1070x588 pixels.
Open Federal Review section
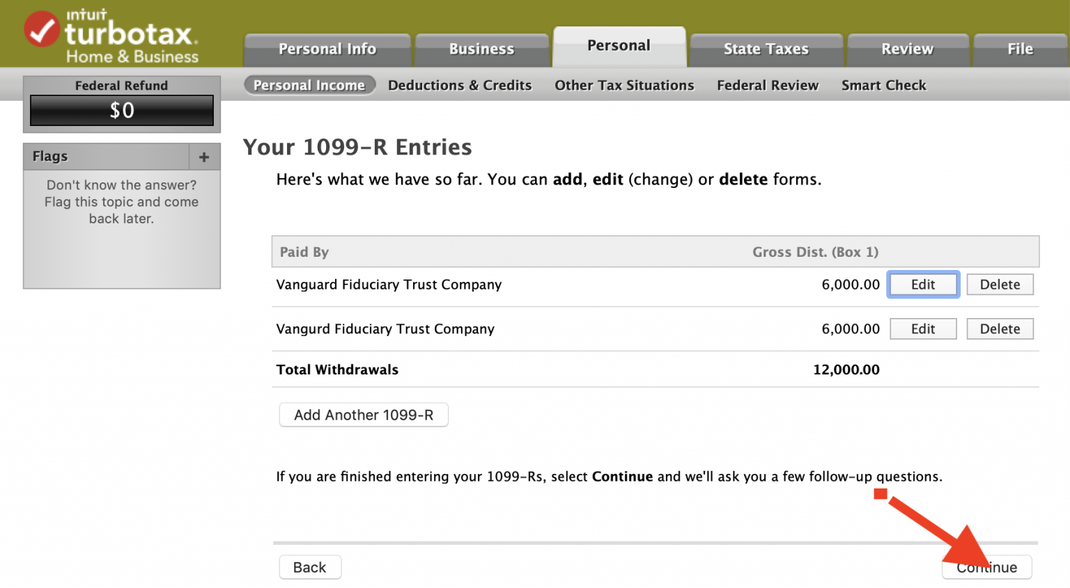768,86
